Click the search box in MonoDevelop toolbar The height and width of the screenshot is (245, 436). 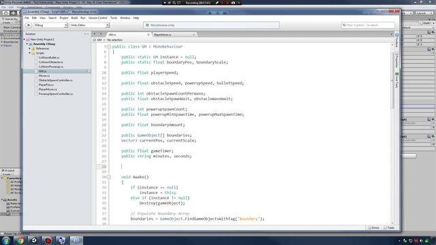coord(368,25)
